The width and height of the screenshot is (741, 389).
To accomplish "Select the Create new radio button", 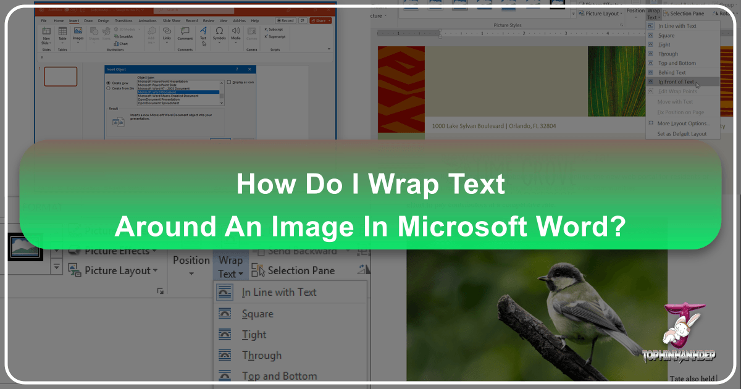I will [108, 82].
